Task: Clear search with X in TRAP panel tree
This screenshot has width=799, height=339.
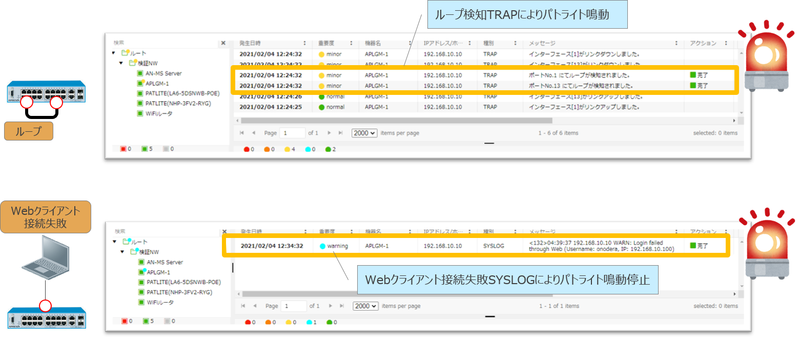Action: pyautogui.click(x=223, y=44)
